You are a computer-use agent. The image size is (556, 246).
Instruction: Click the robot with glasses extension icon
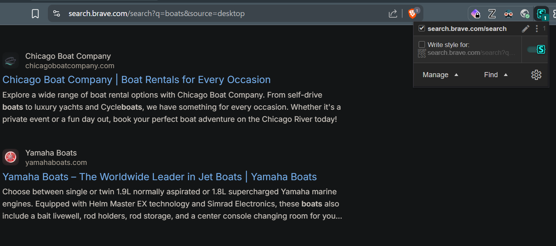509,14
